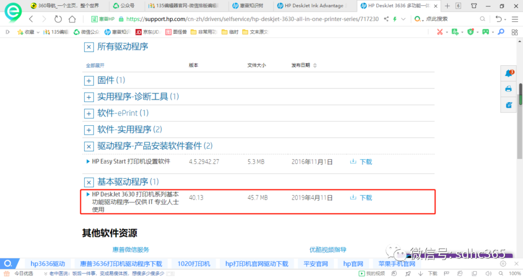The width and height of the screenshot is (523, 277).
Task: Switch to HP DeskJet Ink Advantage tab
Action: point(315,6)
